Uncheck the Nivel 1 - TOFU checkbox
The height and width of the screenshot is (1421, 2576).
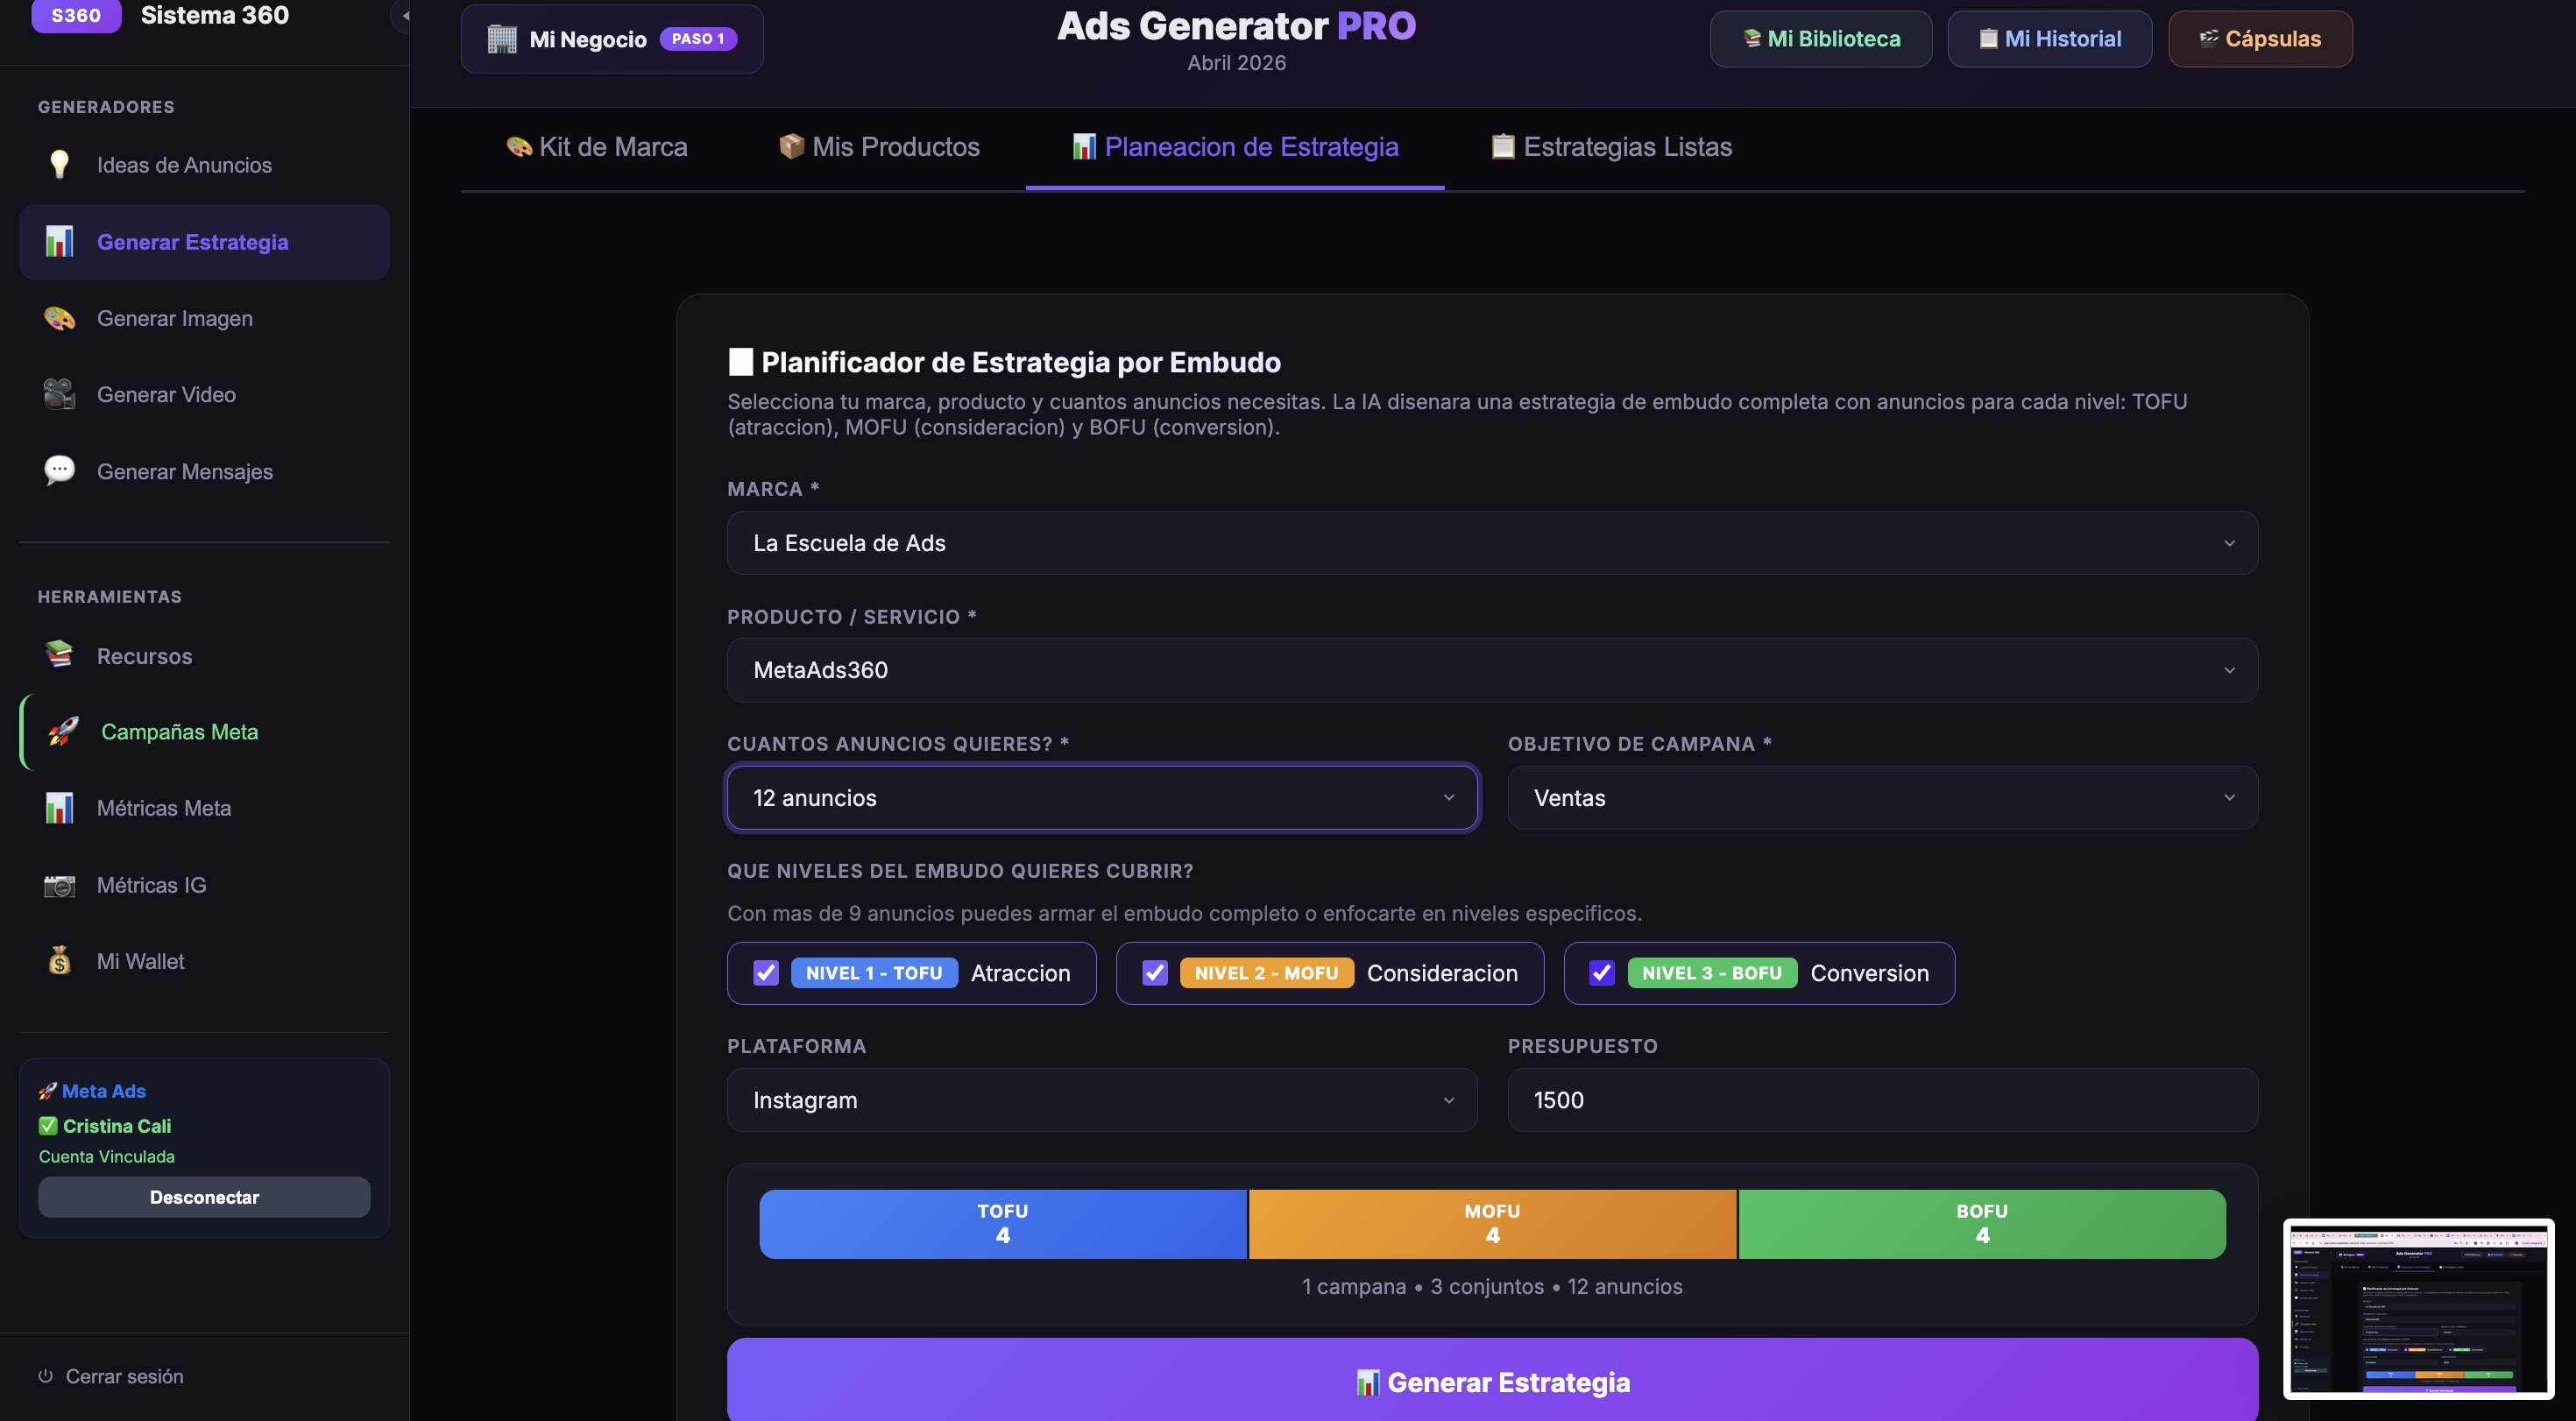pyautogui.click(x=765, y=973)
